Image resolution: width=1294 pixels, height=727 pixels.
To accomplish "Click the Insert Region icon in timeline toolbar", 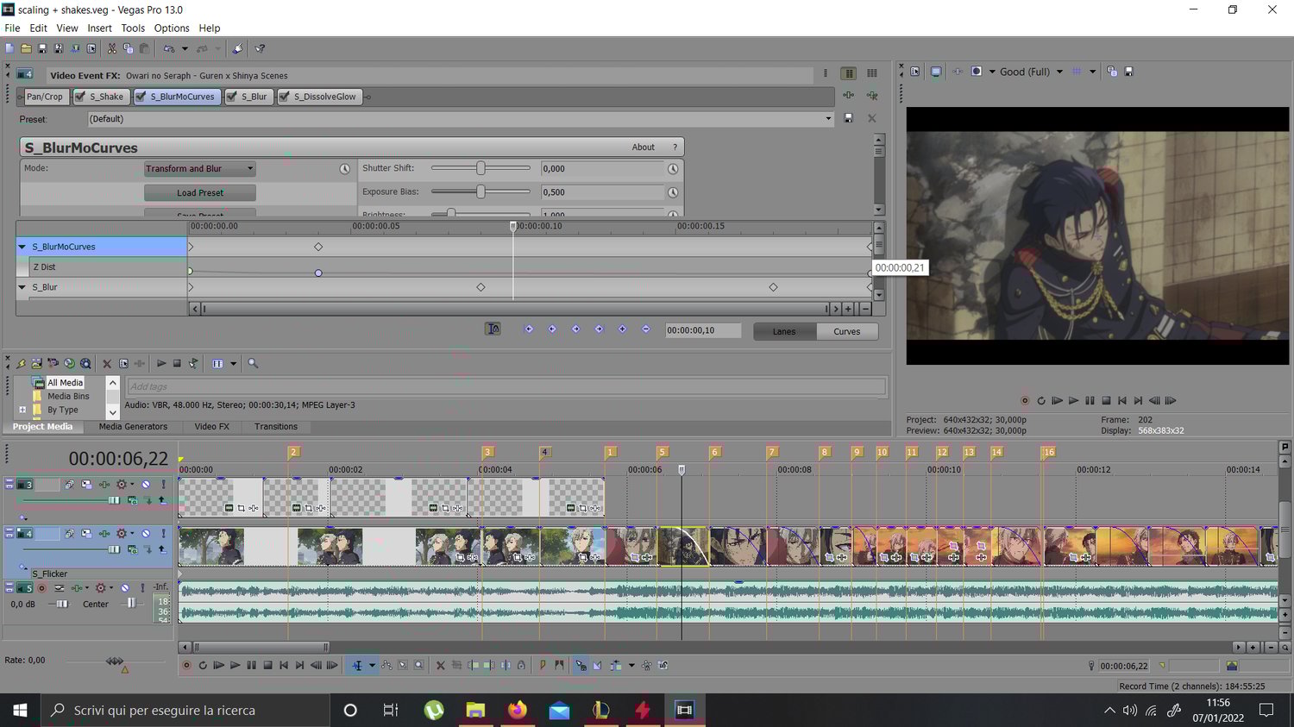I will tap(559, 666).
